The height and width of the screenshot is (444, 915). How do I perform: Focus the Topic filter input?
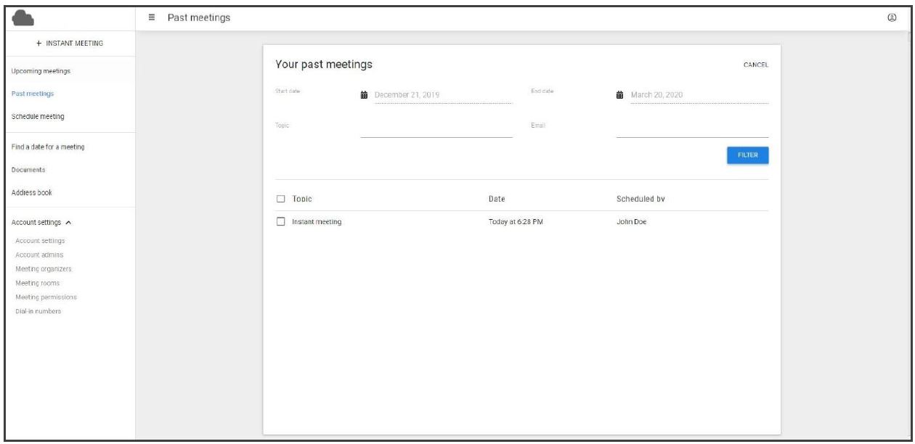pyautogui.click(x=436, y=129)
